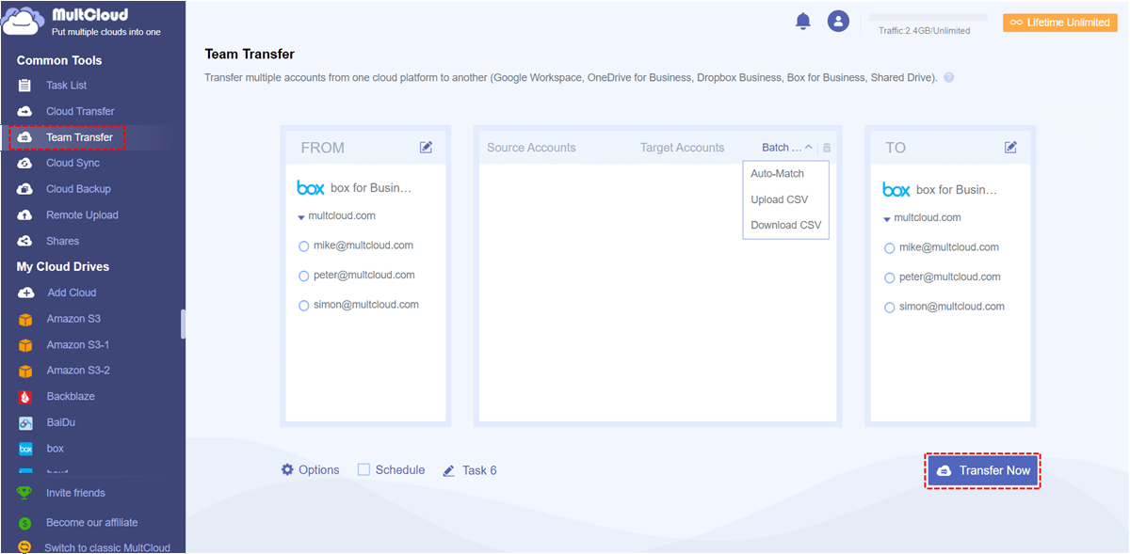Open Remote Upload in sidebar
This screenshot has height=554, width=1130.
coord(82,214)
